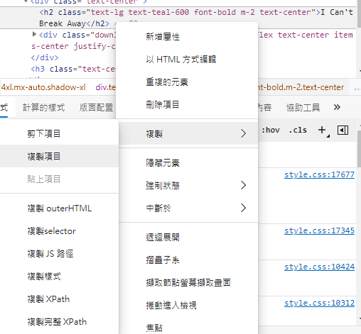Open style.css:17677 source link
Image resolution: width=361 pixels, height=334 pixels.
point(319,174)
